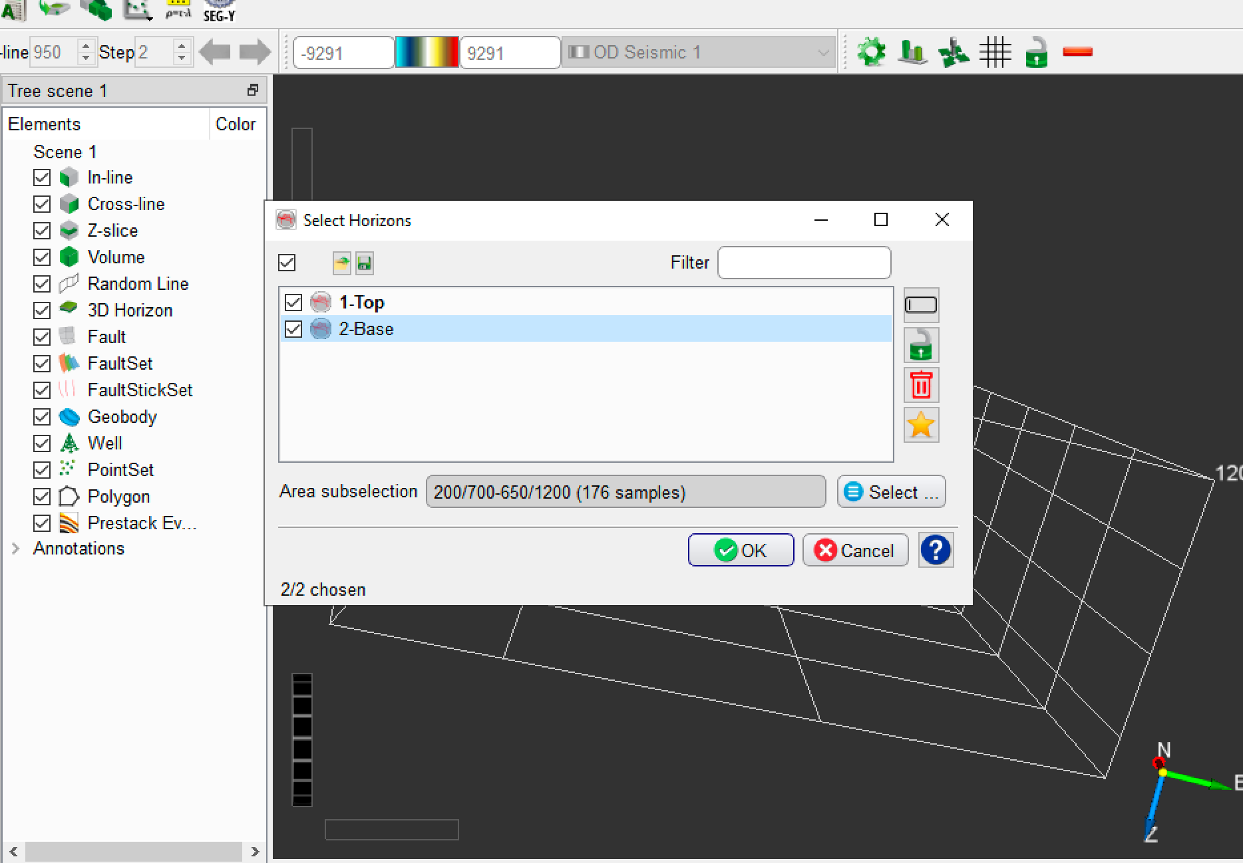The width and height of the screenshot is (1243, 863).
Task: Increase the Step spinner value
Action: click(182, 46)
